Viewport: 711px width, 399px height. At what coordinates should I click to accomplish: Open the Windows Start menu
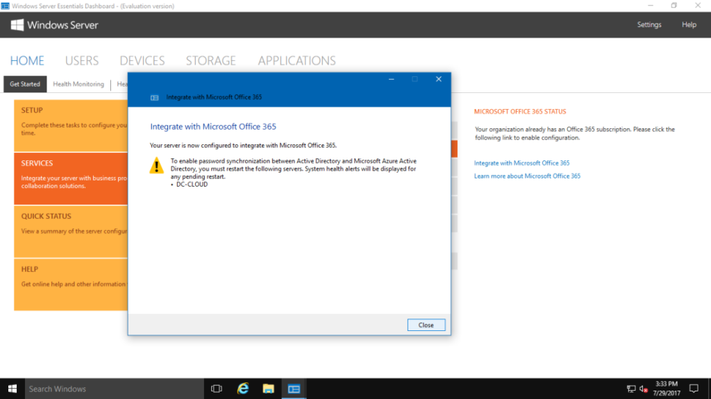click(12, 389)
